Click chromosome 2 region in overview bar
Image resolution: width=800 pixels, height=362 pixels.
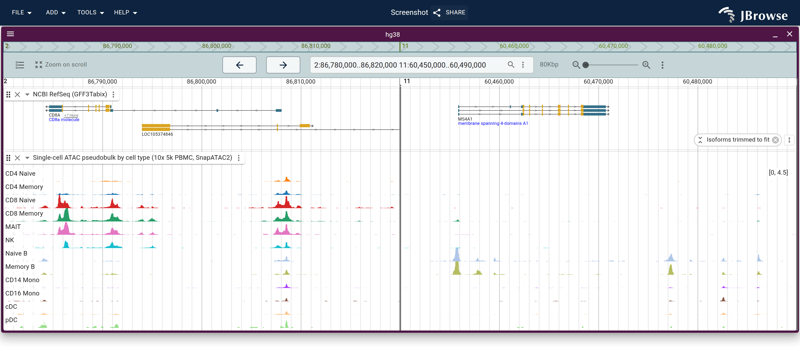tap(202, 47)
